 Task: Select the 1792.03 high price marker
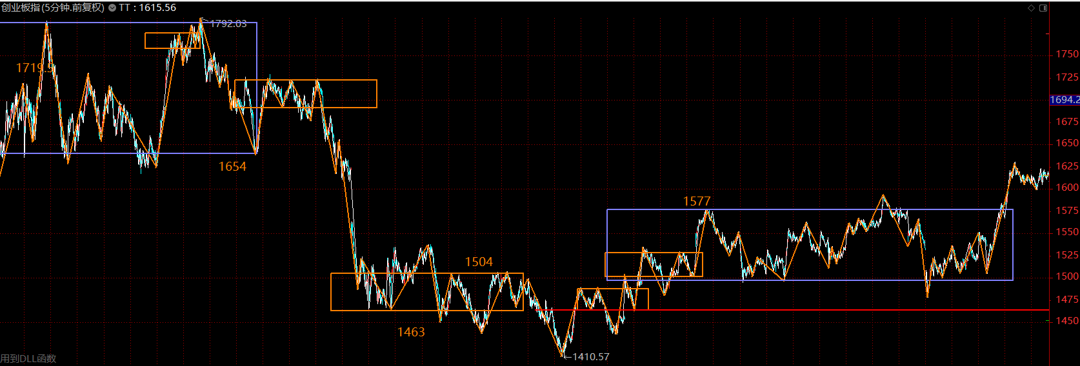[228, 24]
